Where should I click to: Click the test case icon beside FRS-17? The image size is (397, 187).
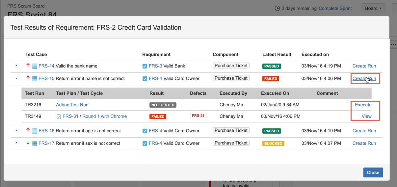click(35, 144)
